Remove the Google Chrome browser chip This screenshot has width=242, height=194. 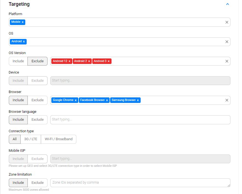76,100
